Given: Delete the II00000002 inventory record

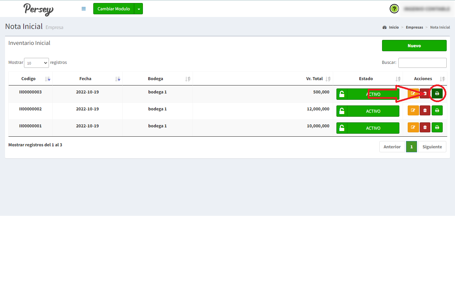Looking at the screenshot, I should point(425,110).
